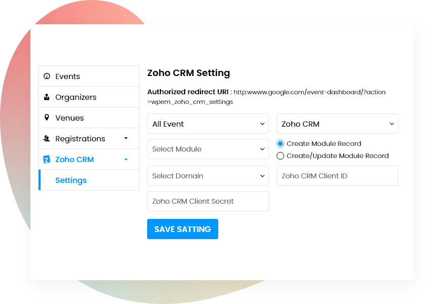The image size is (444, 304).
Task: Open the Venues menu item
Action: (x=70, y=118)
